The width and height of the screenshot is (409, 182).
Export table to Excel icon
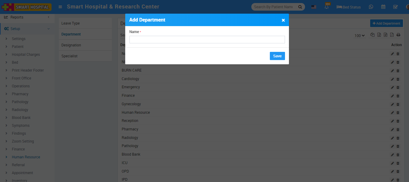point(379,35)
